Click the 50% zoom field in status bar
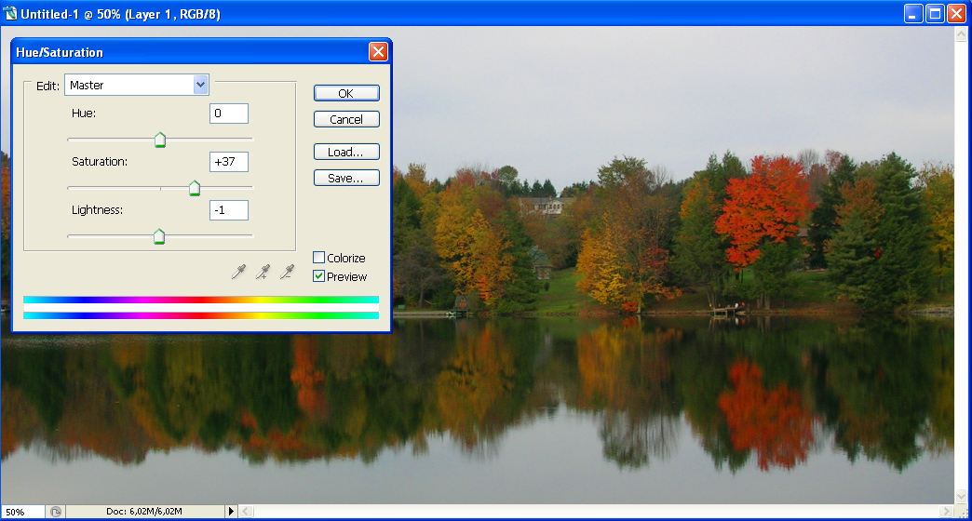The height and width of the screenshot is (521, 972). pos(22,512)
